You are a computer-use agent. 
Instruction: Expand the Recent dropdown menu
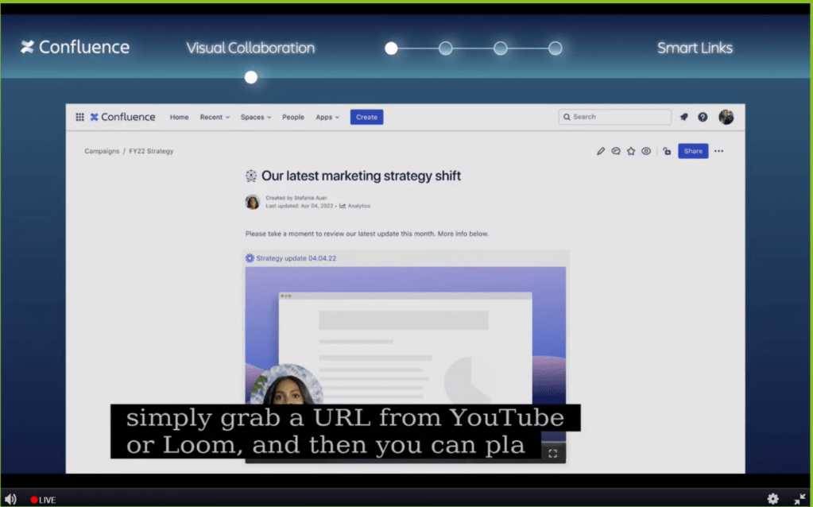[215, 117]
